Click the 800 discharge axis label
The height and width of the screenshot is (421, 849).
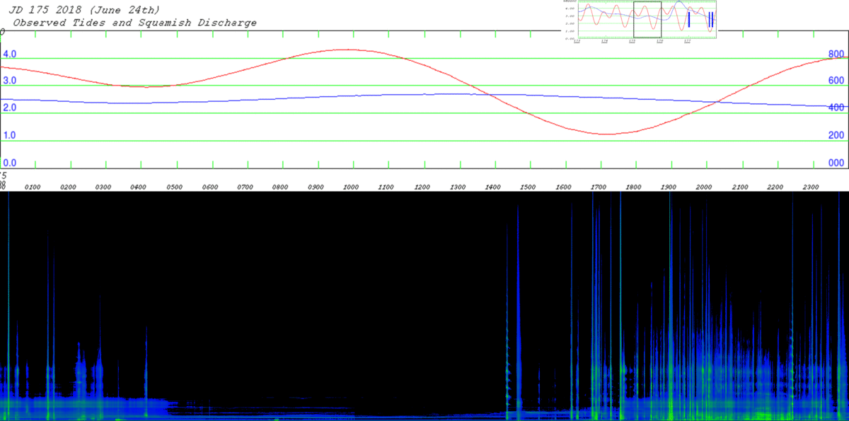(x=836, y=54)
